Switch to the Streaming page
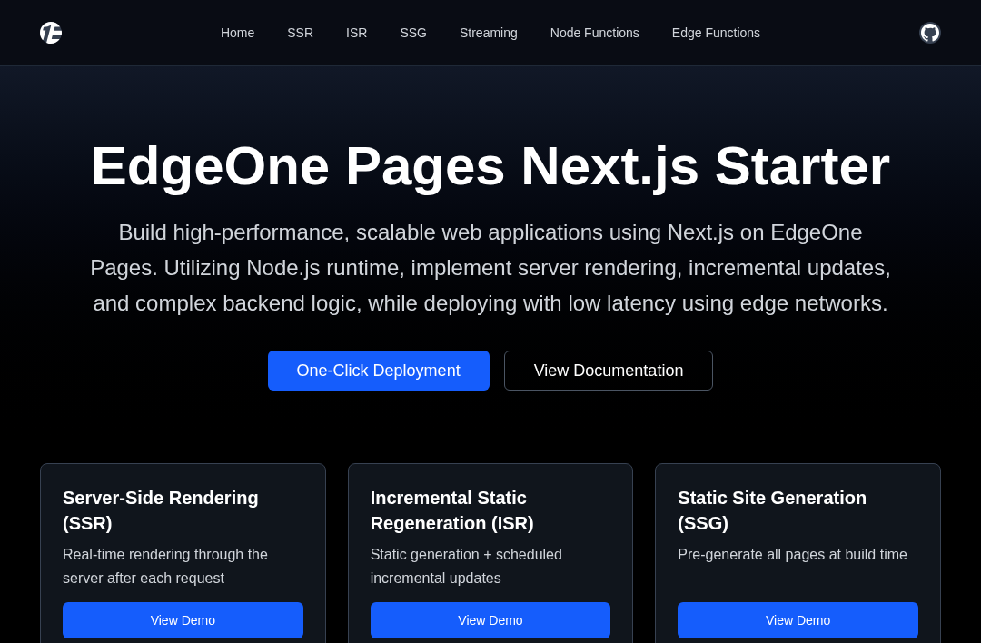981x643 pixels. click(x=488, y=33)
